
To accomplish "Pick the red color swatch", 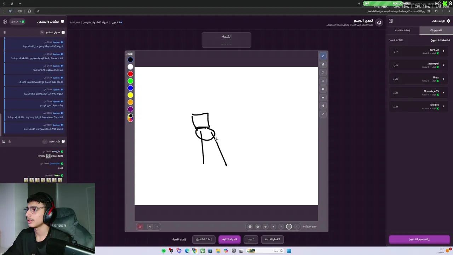I will (130, 74).
